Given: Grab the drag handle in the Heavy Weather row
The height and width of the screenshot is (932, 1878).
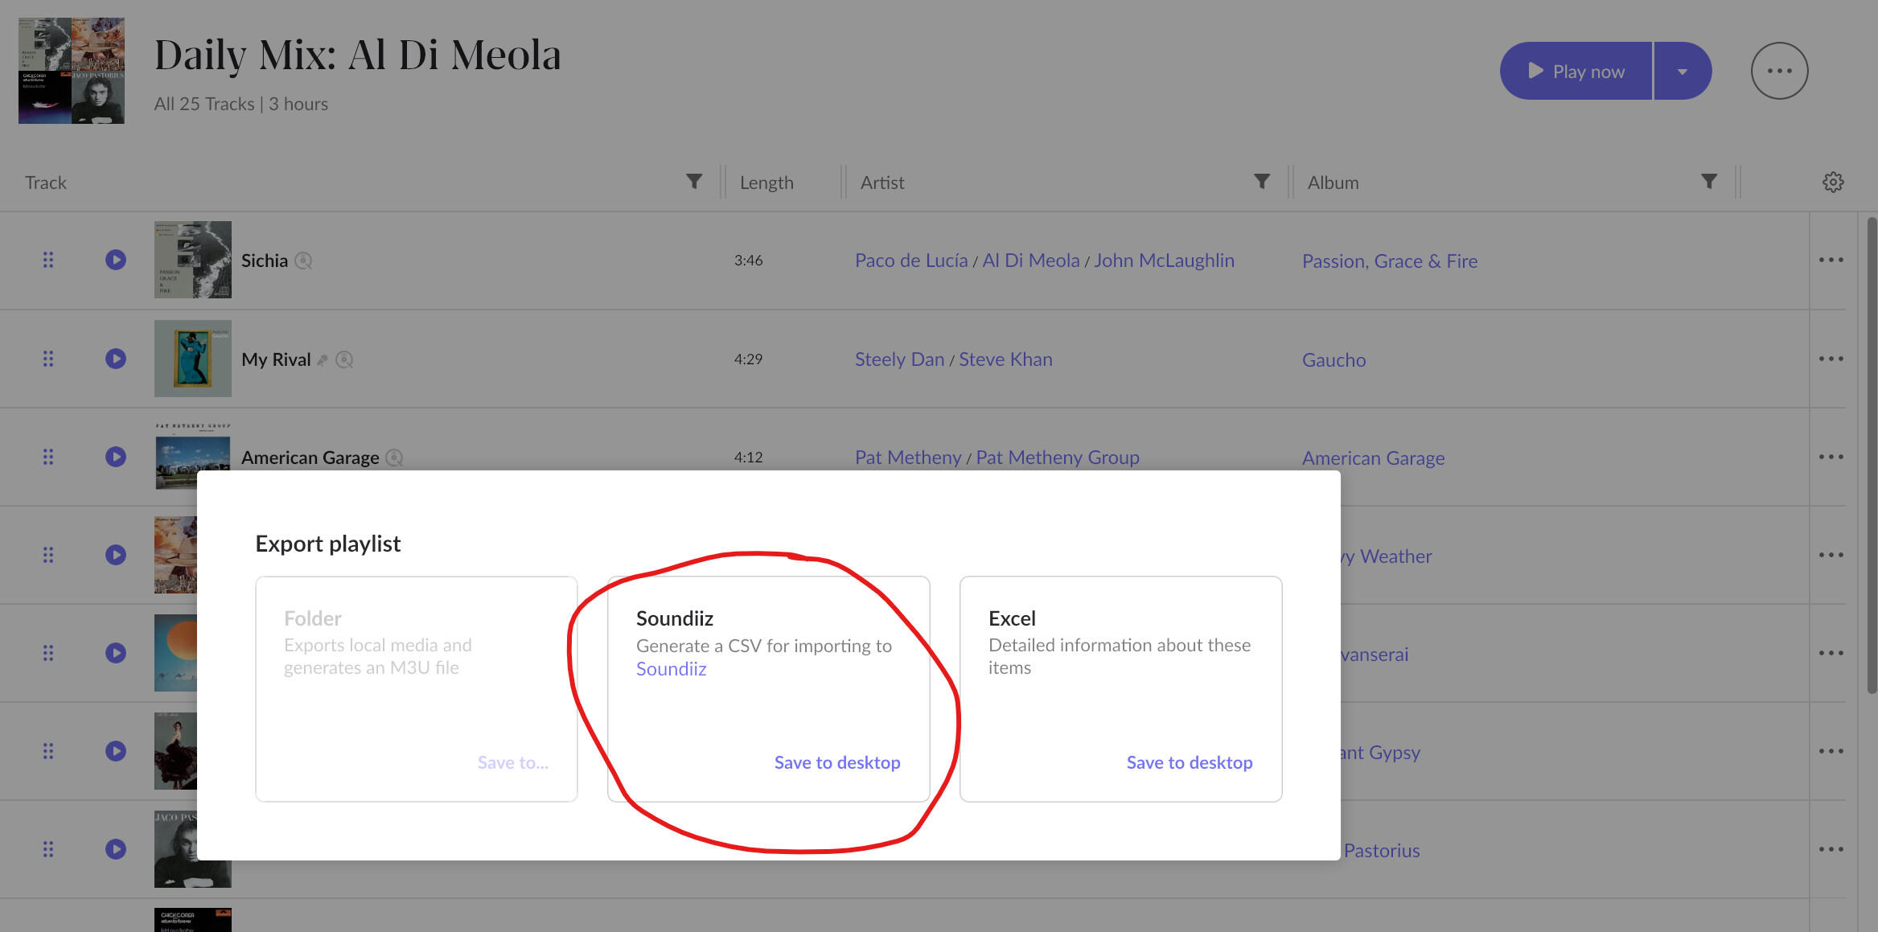Looking at the screenshot, I should 48,555.
